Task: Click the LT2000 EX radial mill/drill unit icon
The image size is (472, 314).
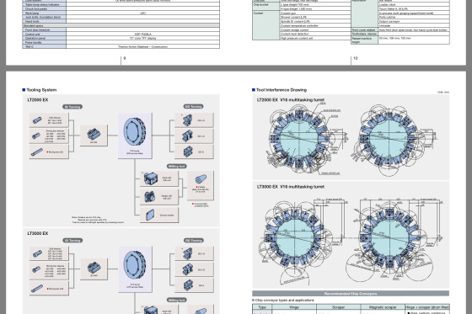Action: click(150, 197)
